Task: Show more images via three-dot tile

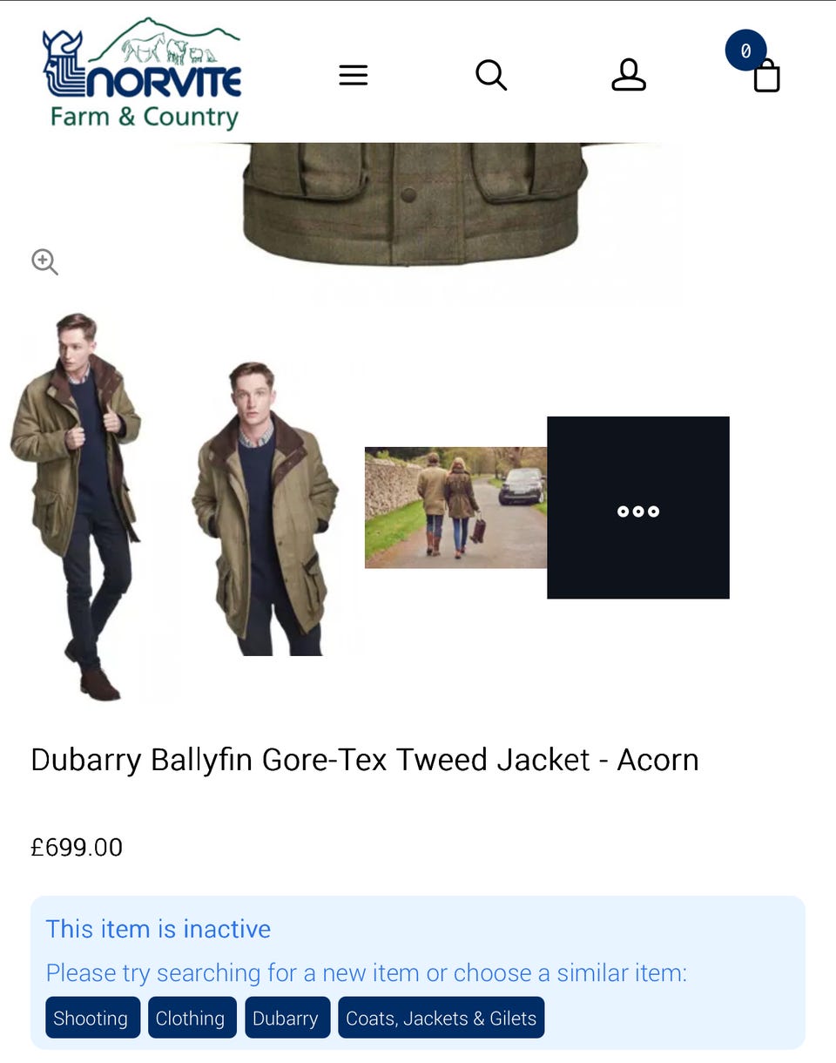Action: coord(638,507)
